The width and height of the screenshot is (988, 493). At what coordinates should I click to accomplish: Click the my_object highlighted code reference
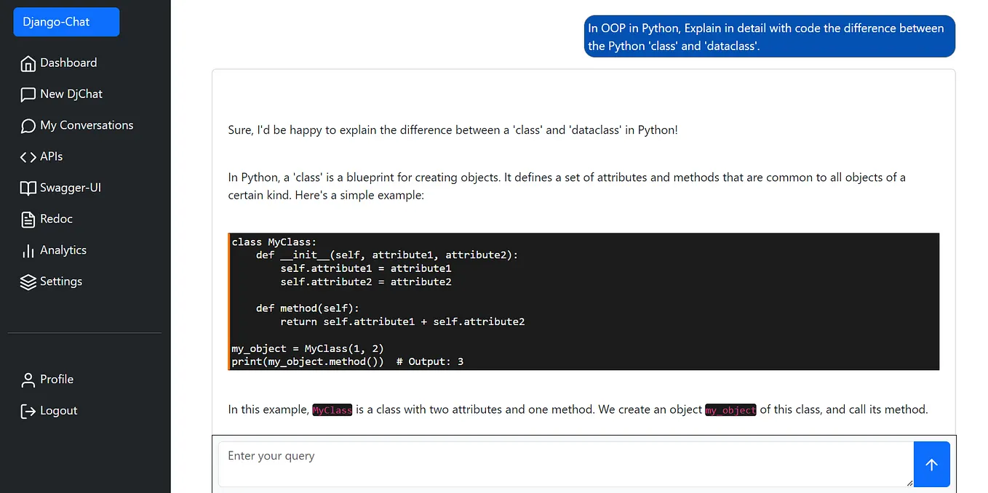click(730, 409)
